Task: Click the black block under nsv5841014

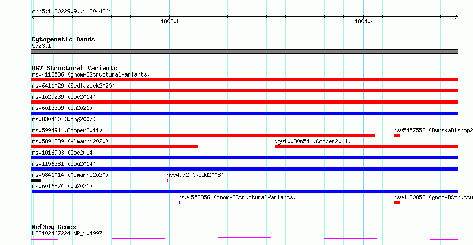Action: point(36,180)
